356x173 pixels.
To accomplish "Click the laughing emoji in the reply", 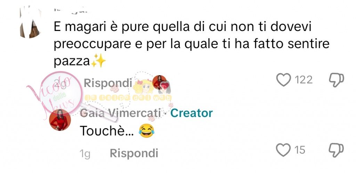I will point(146,131).
